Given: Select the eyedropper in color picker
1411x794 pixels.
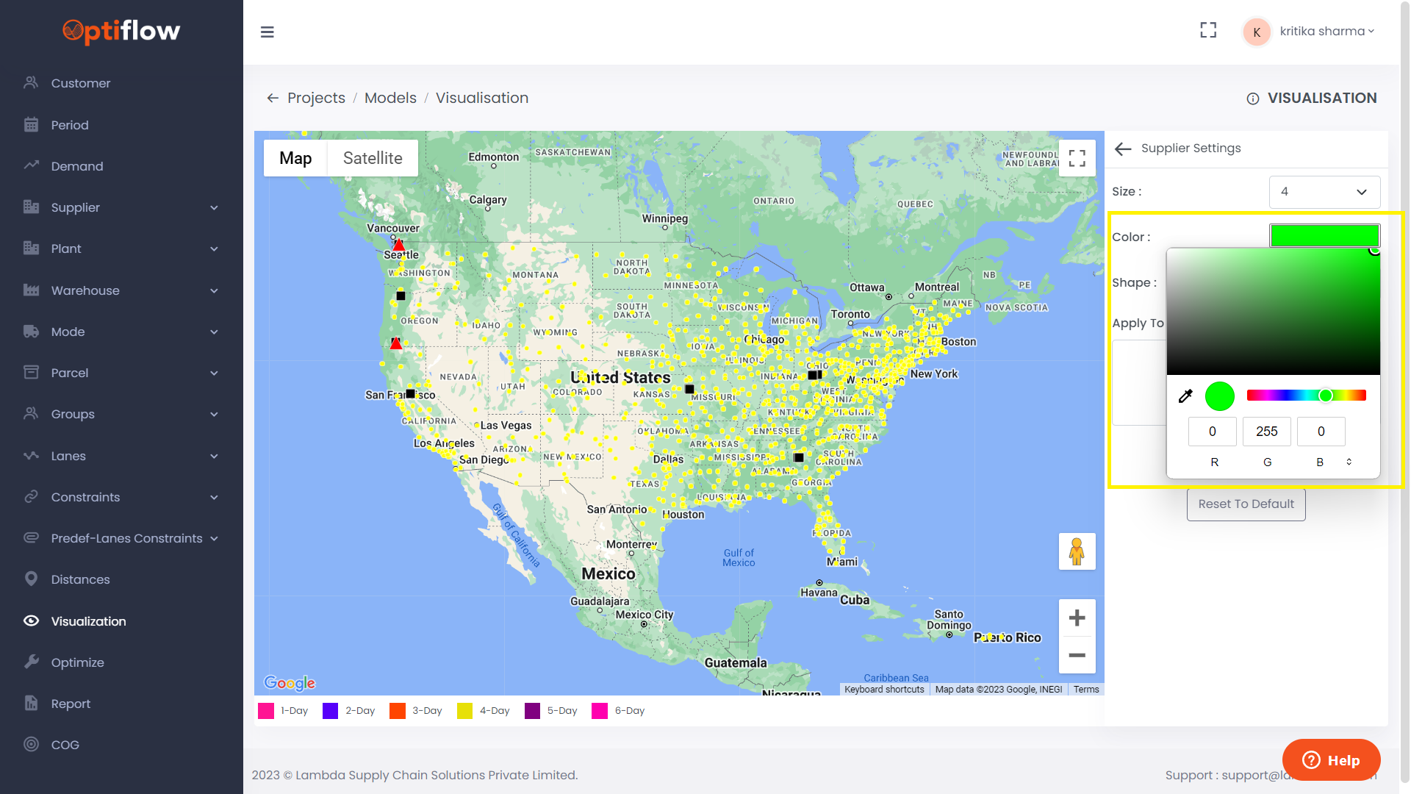Looking at the screenshot, I should coord(1185,396).
